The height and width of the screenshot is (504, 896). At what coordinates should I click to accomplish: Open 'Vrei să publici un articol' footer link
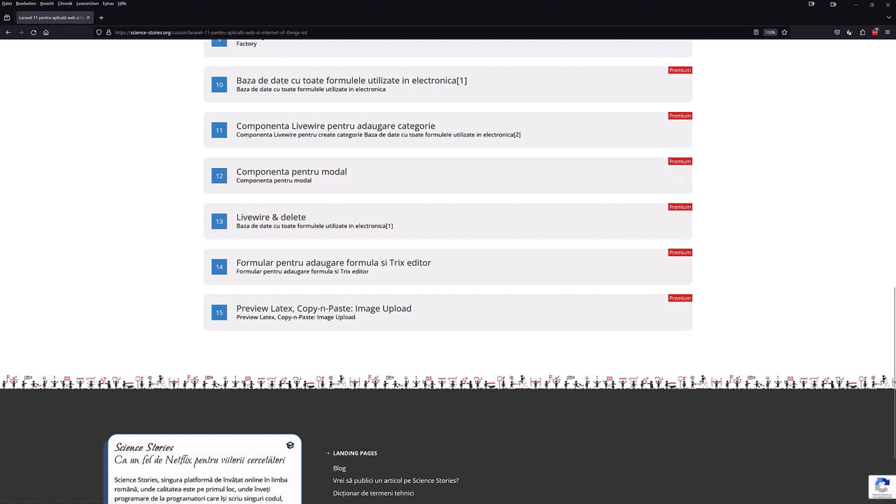[395, 481]
